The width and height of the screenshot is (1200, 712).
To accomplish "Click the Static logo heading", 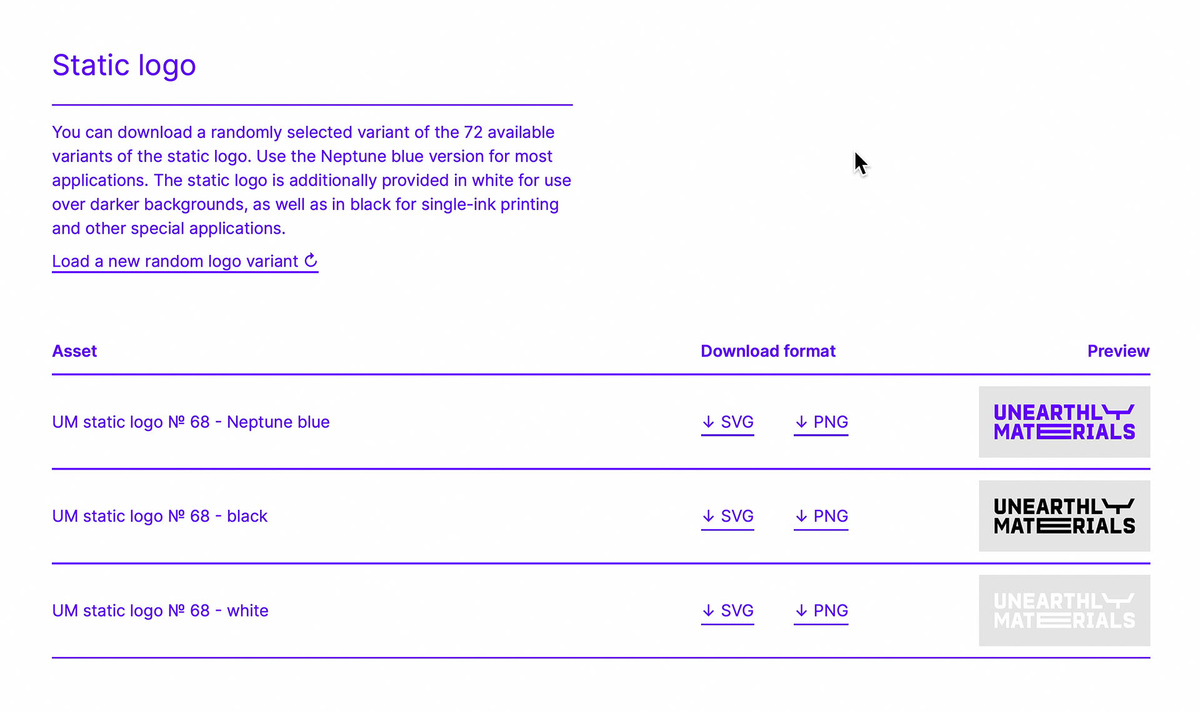I will click(x=124, y=66).
